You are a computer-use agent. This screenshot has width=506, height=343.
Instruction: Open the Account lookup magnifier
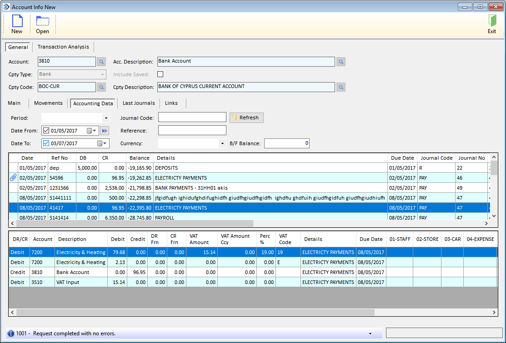point(101,61)
